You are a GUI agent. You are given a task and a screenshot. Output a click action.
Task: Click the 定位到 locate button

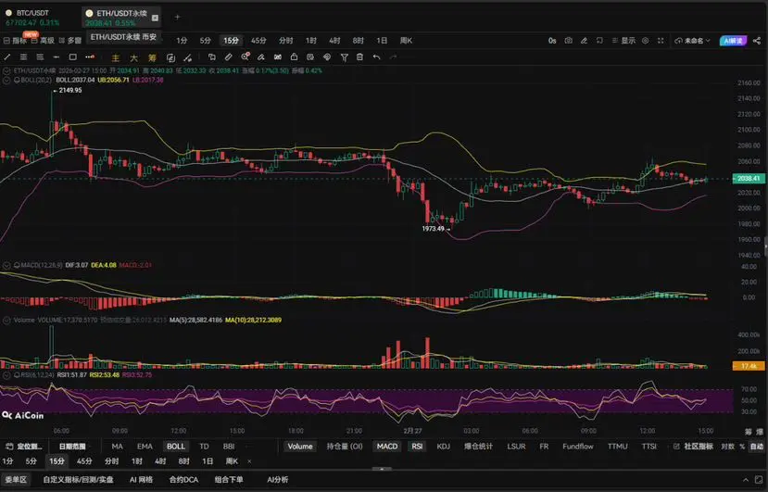click(24, 447)
